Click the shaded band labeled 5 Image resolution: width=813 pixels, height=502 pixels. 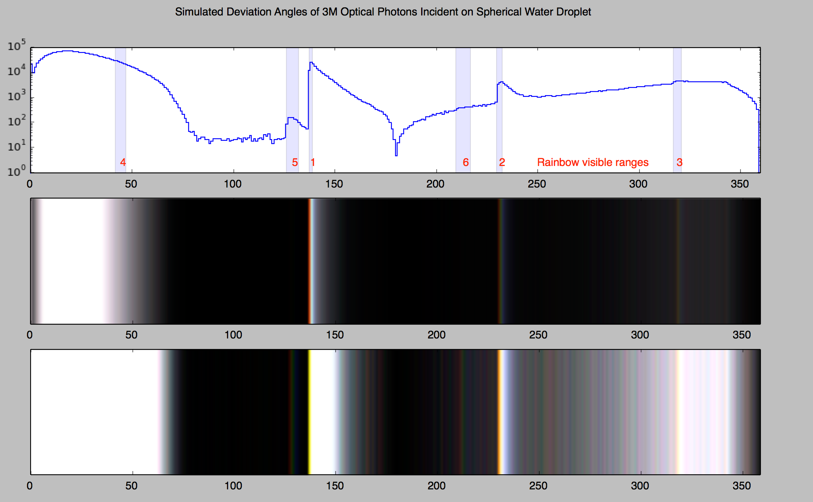tap(292, 110)
